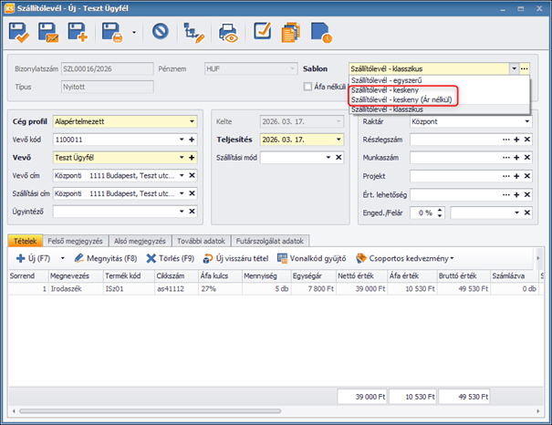This screenshot has width=552, height=425.
Task: Open Csoportos kedvezmény menu
Action: click(x=405, y=258)
